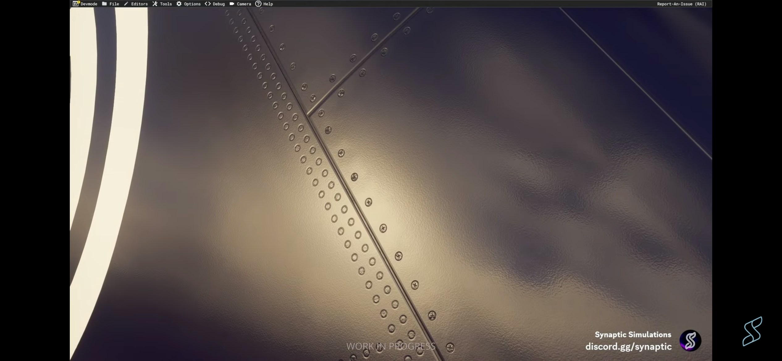Viewport: 782px width, 361px height.
Task: Click the wrench-and-screwdriver Tools icon
Action: [155, 4]
